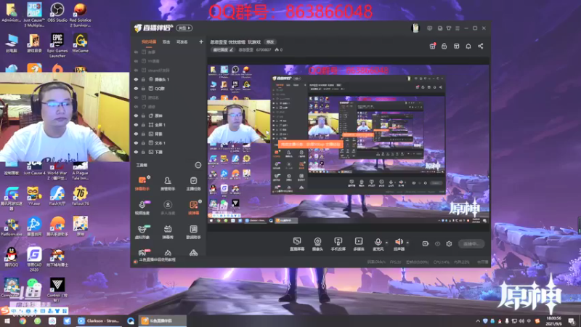
Task: Click the stream preview canvas
Action: (349, 144)
